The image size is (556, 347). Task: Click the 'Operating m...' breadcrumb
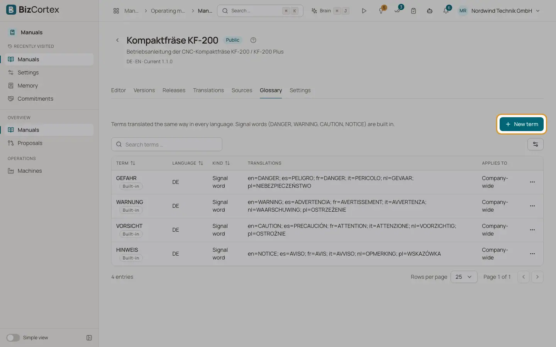(x=168, y=11)
